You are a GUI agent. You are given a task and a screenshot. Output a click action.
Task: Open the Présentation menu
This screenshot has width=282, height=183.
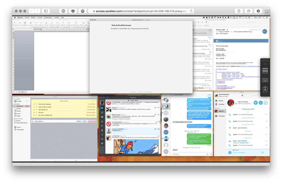48,18
